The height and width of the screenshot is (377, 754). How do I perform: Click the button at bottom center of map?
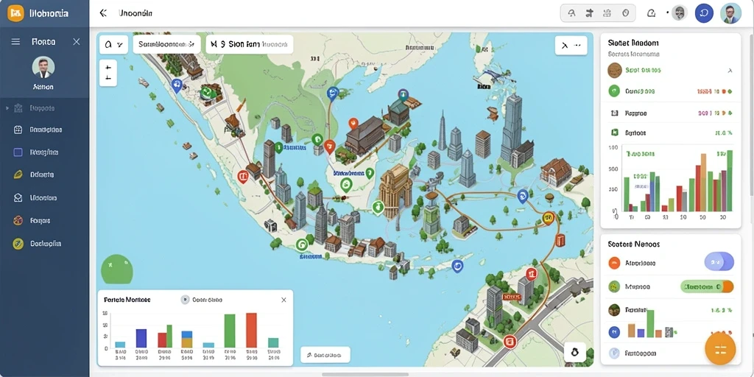point(325,355)
